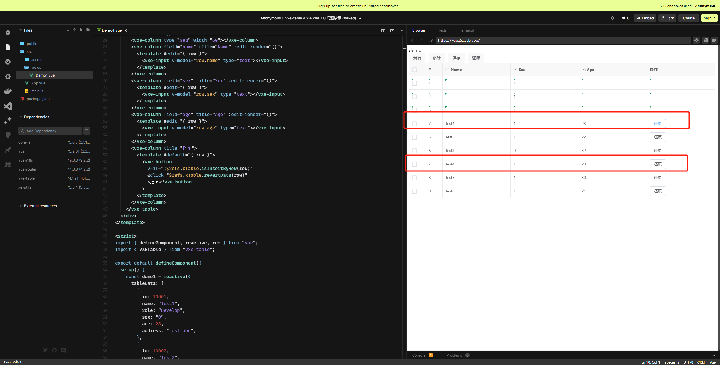The image size is (720, 365).
Task: Open the project in VS Code
Action: point(8,106)
